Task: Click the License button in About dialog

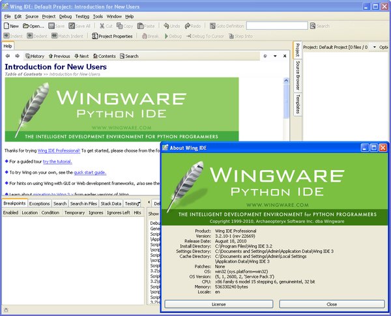Action: click(218, 304)
